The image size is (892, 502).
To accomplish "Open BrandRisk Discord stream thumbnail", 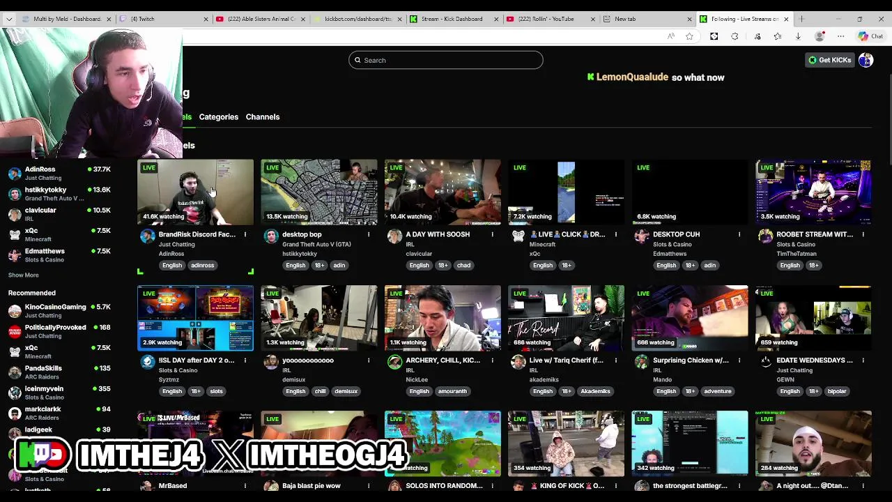I will pyautogui.click(x=195, y=192).
